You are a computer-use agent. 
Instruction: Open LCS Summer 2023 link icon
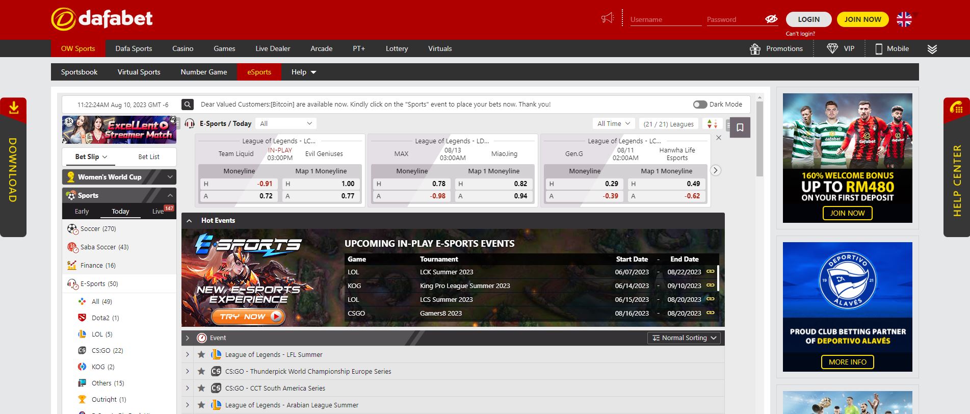710,299
